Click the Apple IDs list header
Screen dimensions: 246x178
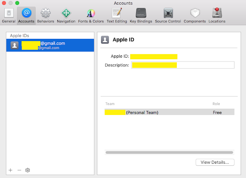tap(20, 36)
